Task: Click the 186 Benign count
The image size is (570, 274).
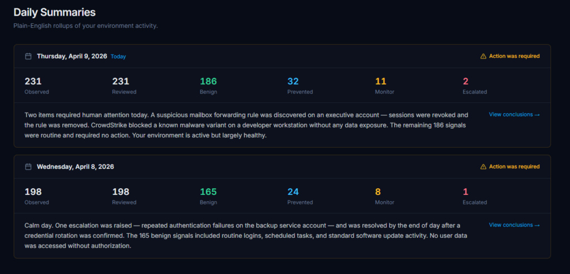Action: (208, 82)
